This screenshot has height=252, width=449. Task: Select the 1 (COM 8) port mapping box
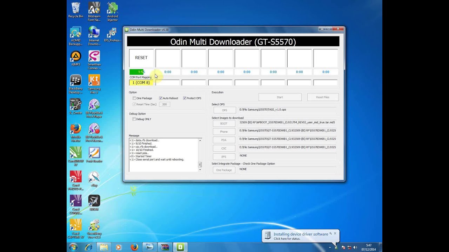tap(141, 83)
